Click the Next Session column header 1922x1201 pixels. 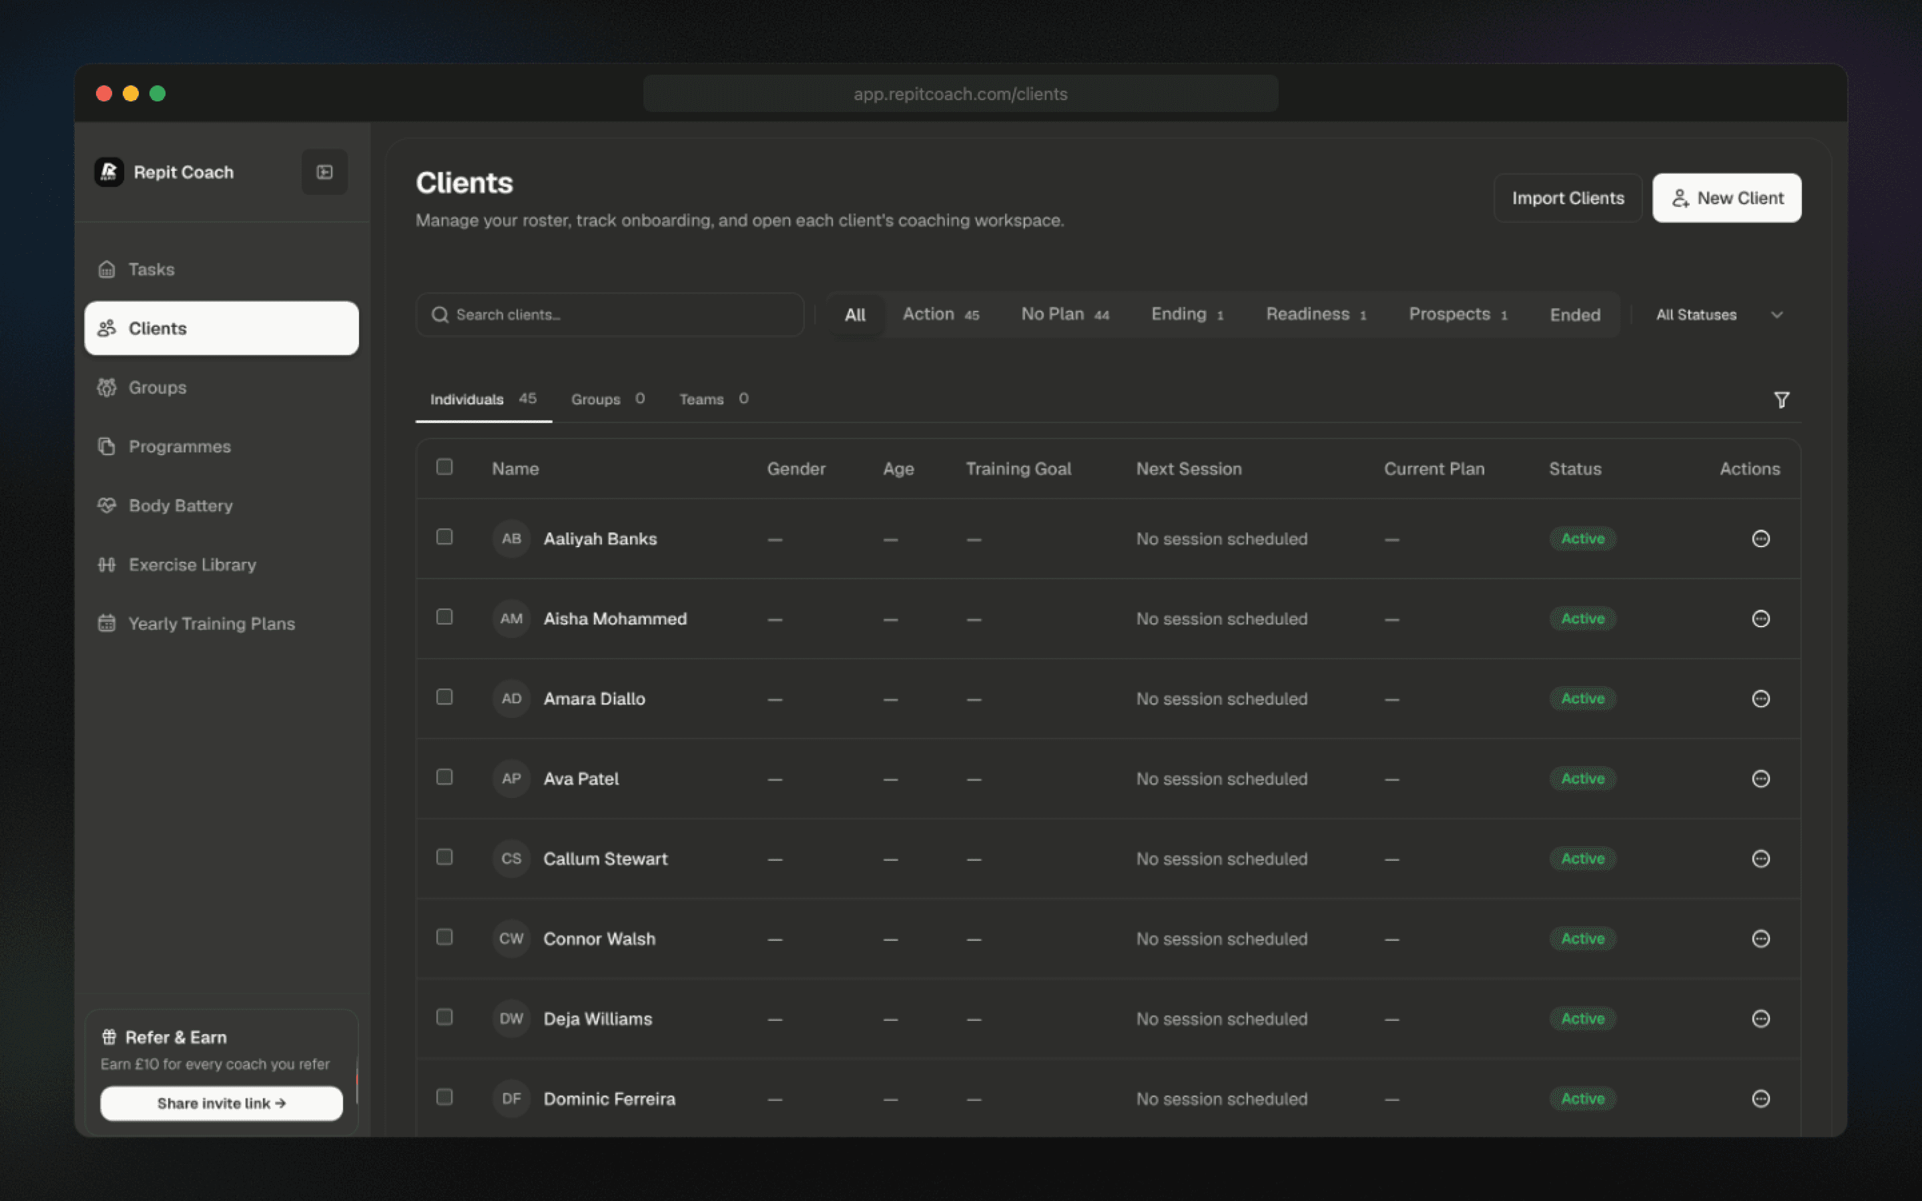coord(1189,468)
